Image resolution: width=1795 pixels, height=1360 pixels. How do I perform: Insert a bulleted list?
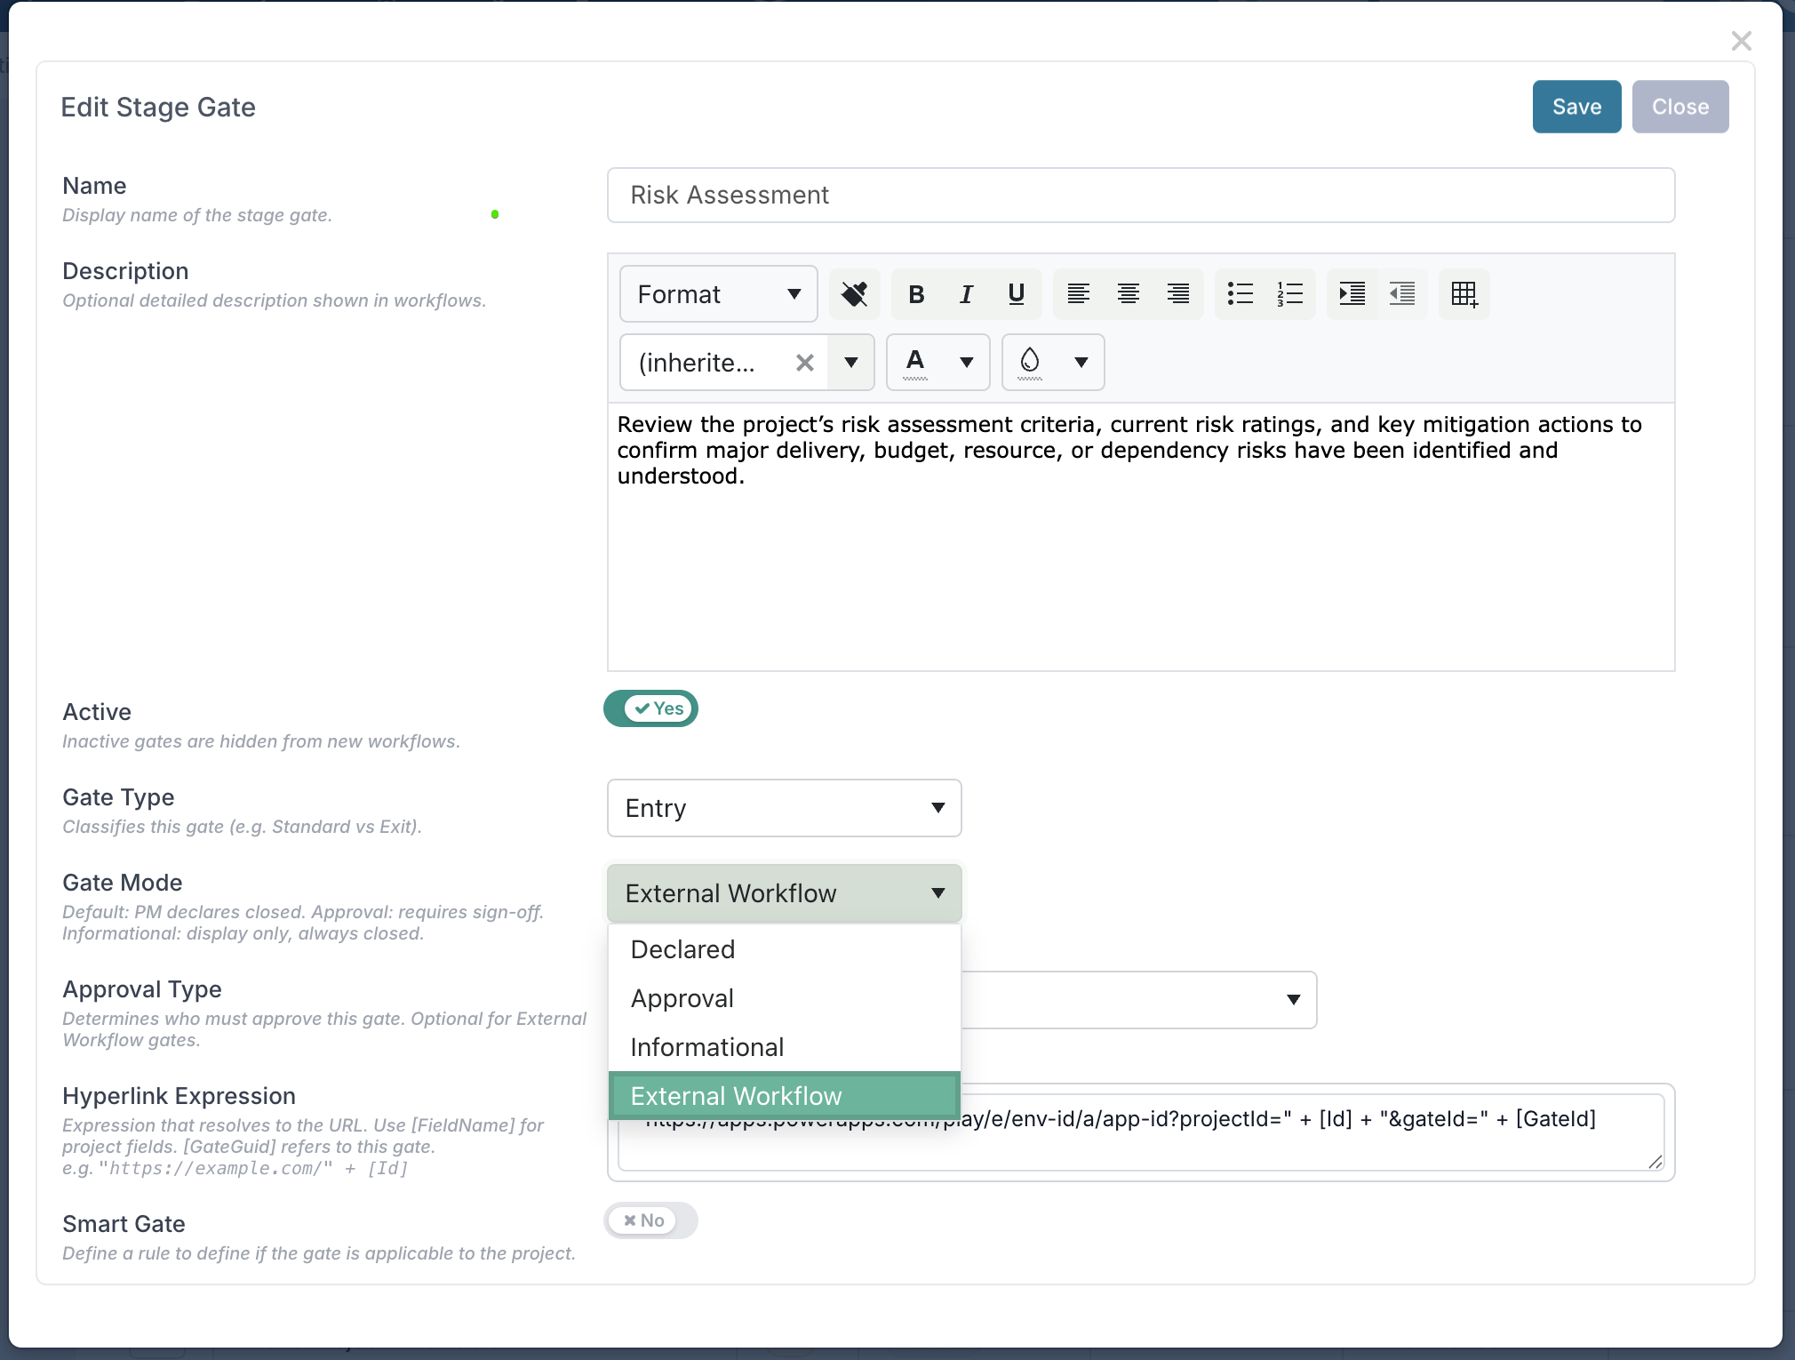coord(1241,294)
